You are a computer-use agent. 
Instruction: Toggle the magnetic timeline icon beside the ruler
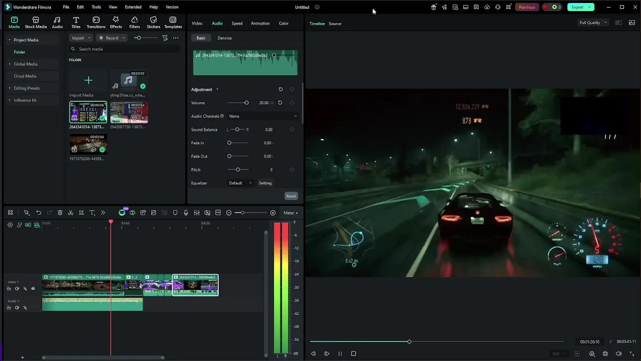pyautogui.click(x=37, y=225)
